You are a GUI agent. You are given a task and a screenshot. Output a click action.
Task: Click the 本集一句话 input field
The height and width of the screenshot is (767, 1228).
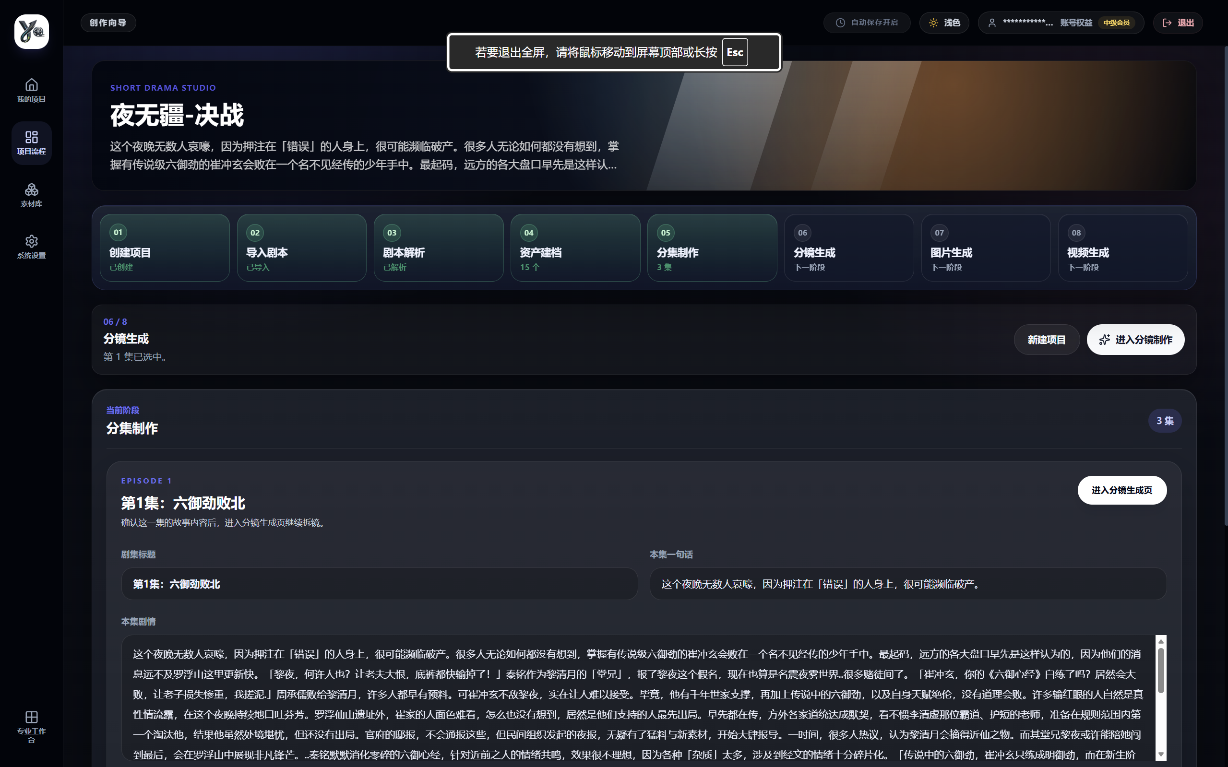[908, 584]
